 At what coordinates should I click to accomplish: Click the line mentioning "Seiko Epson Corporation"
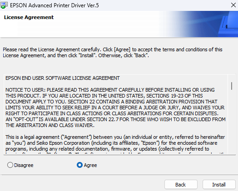111,143
